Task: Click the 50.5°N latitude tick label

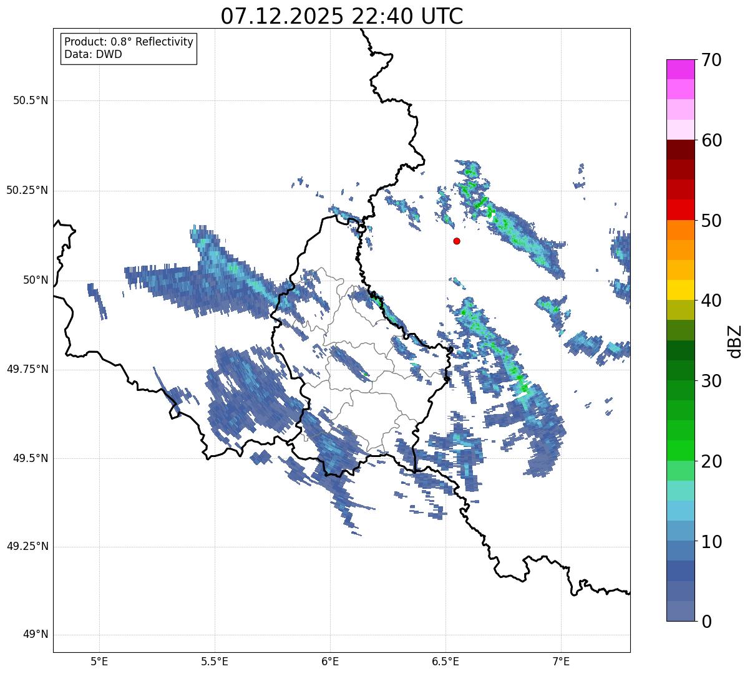Action: 30,100
